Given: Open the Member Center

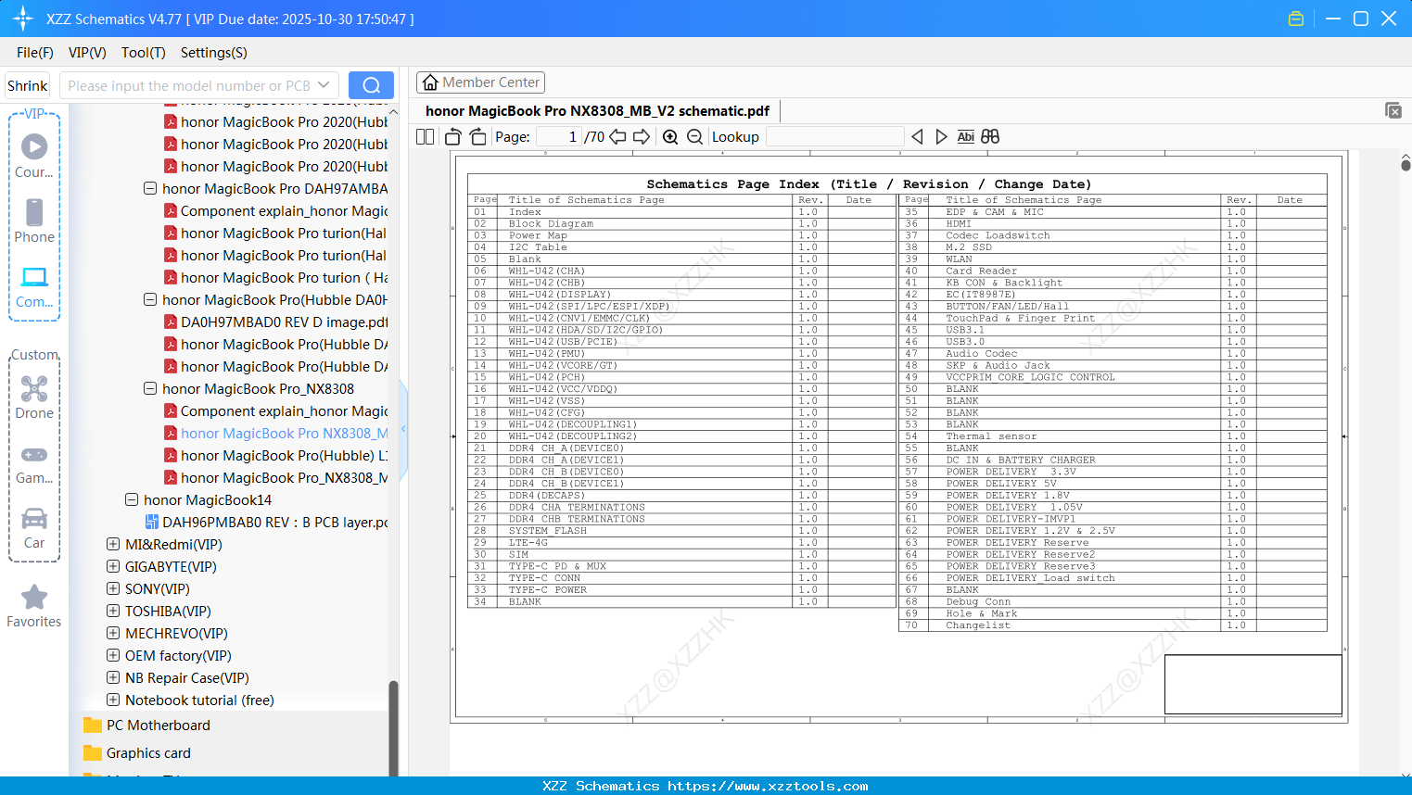Looking at the screenshot, I should 480,82.
